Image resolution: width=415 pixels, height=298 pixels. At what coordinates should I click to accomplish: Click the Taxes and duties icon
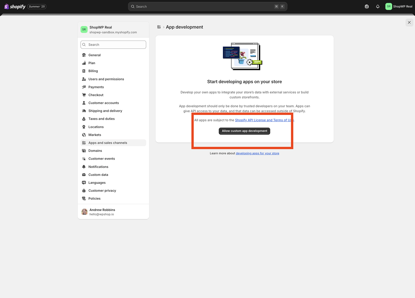pyautogui.click(x=84, y=119)
